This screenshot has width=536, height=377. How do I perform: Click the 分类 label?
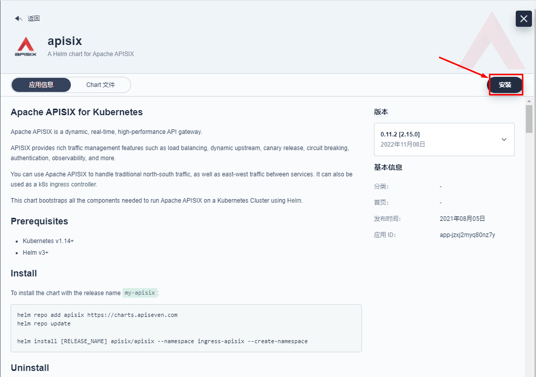381,186
